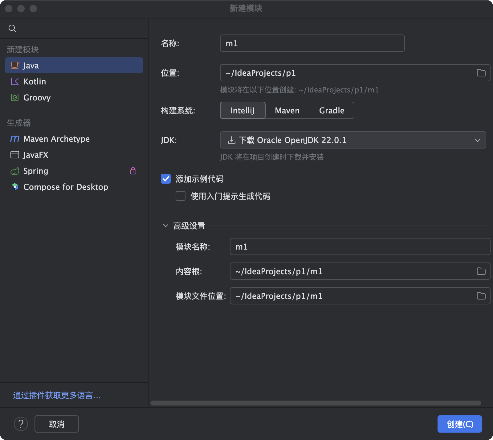This screenshot has height=440, width=493.
Task: Select the Java coffee cup icon
Action: (15, 65)
